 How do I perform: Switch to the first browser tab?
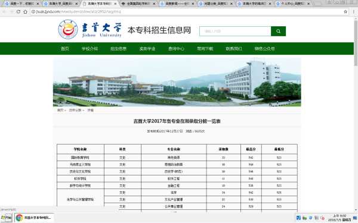coord(21,4)
